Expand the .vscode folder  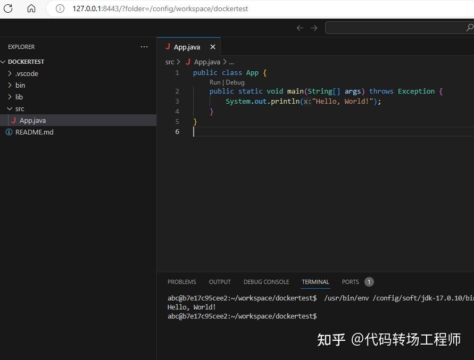(78, 73)
